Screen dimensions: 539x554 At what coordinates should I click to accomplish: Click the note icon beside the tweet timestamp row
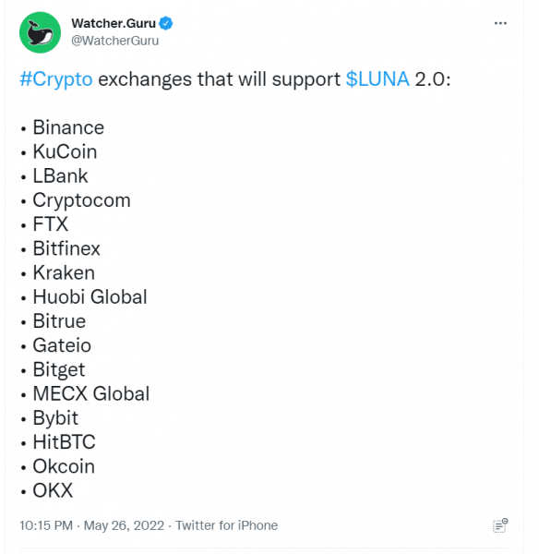point(500,525)
